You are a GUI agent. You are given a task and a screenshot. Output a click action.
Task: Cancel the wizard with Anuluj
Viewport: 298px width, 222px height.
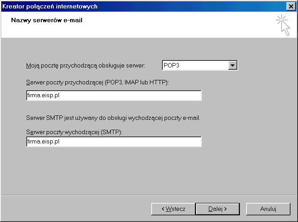coord(268,209)
